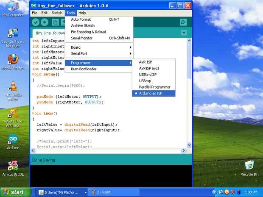Click pinMode (rightMotor, OUTPUT); line
The image size is (263, 197).
pyautogui.click(x=70, y=102)
